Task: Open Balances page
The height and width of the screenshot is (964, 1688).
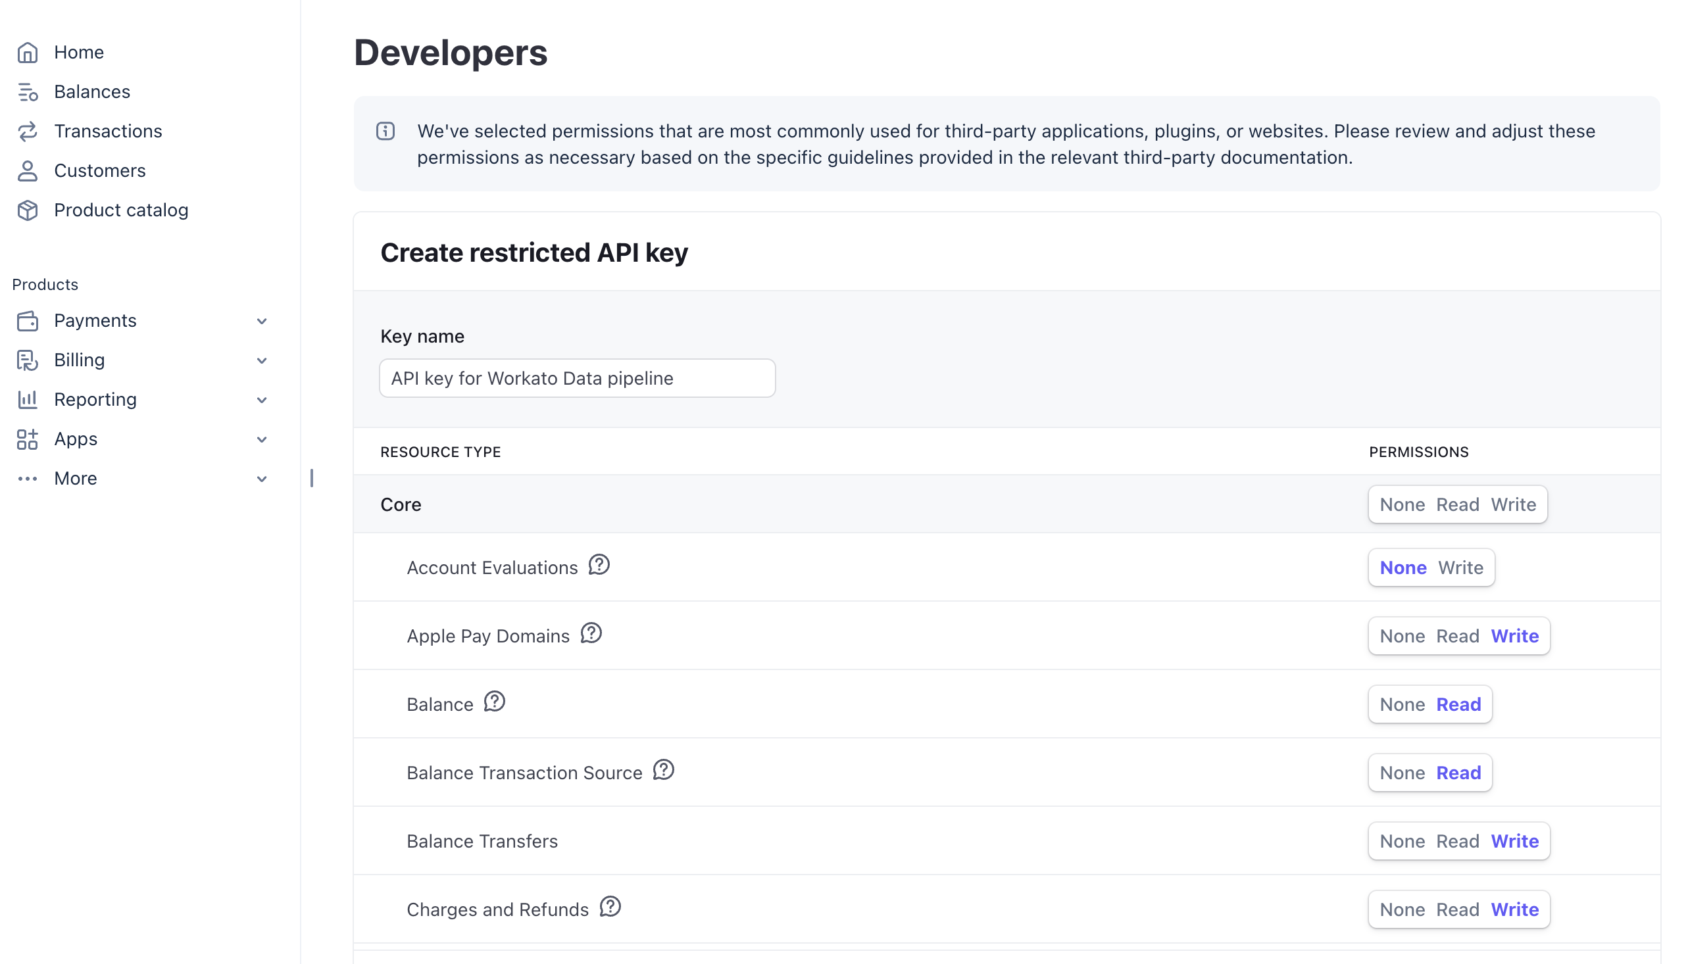Action: [x=92, y=92]
